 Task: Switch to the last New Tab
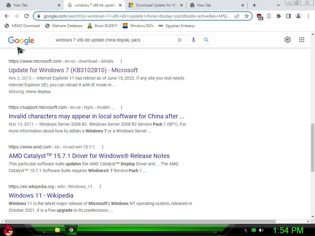coord(217,6)
